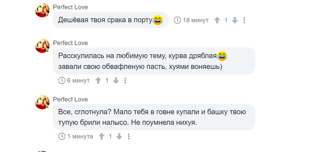Click the avatar on the first comment
Screen dimensions: 309x152
tap(42, 10)
